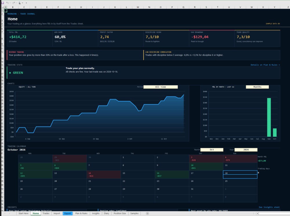
Task: Click the Total P&L value +$414,72
Action: [18, 37]
